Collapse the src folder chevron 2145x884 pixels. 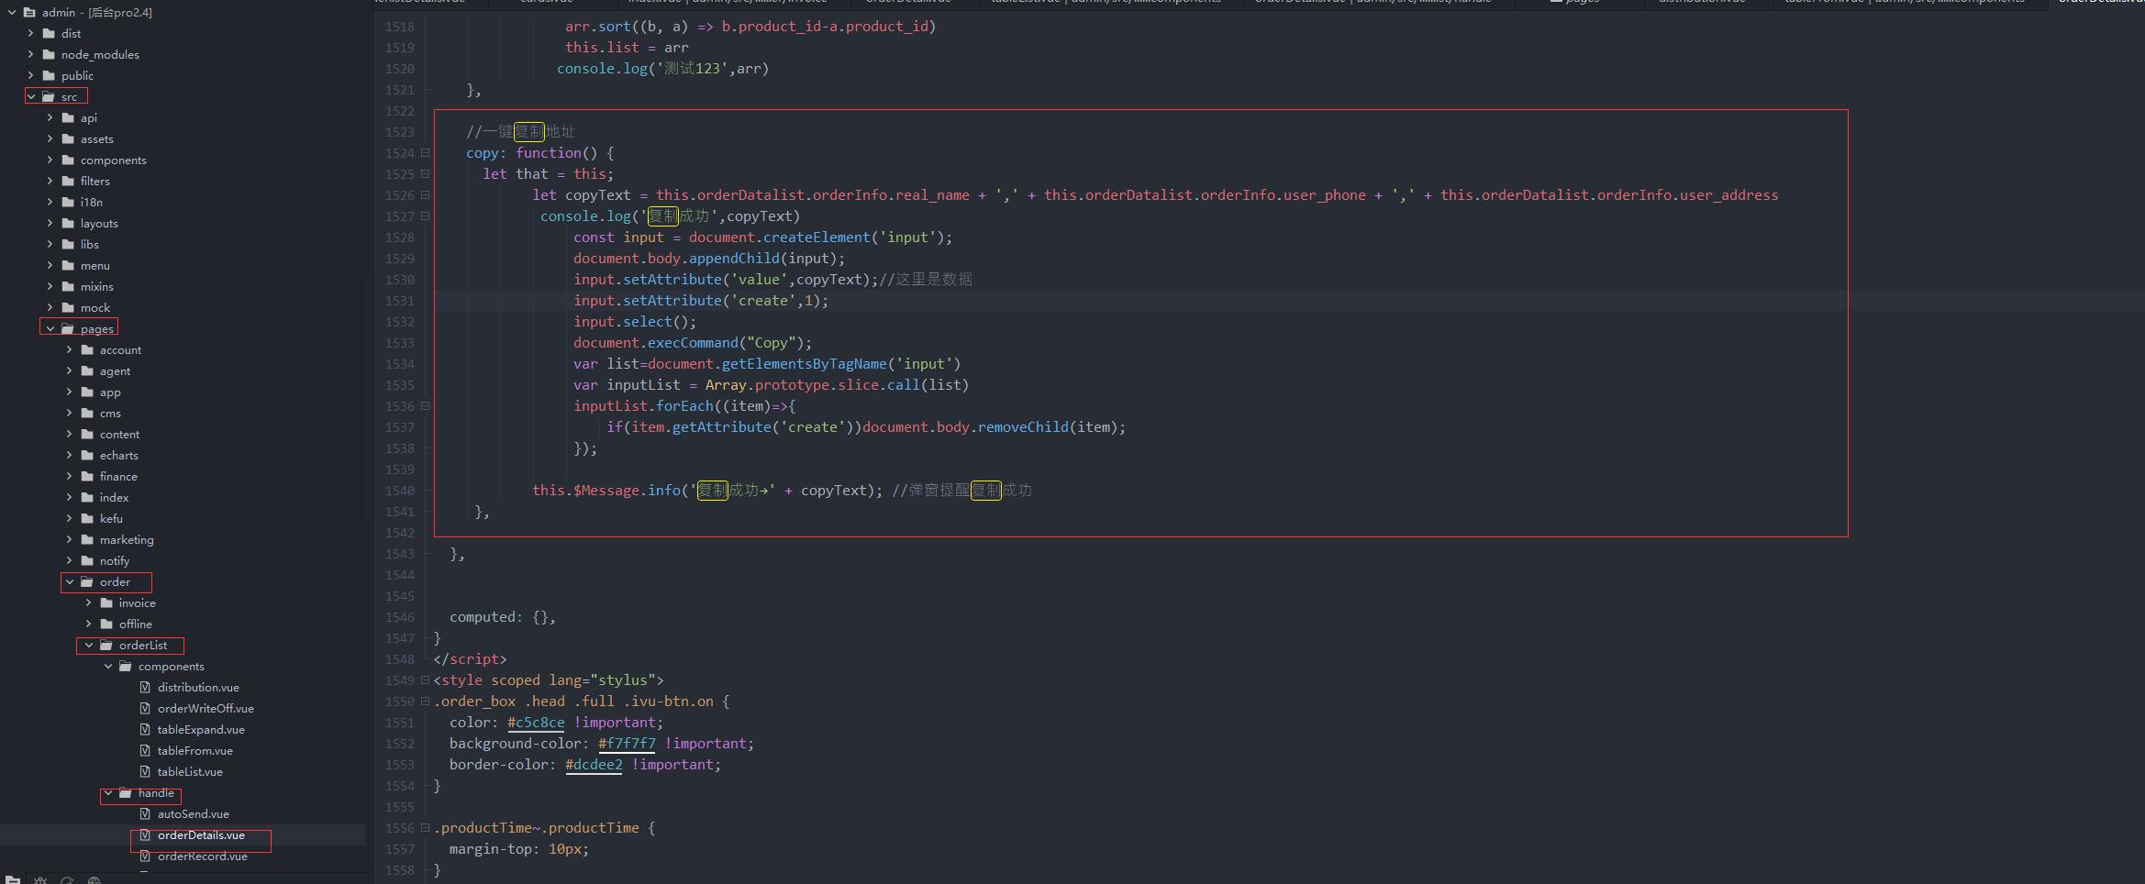tap(31, 96)
